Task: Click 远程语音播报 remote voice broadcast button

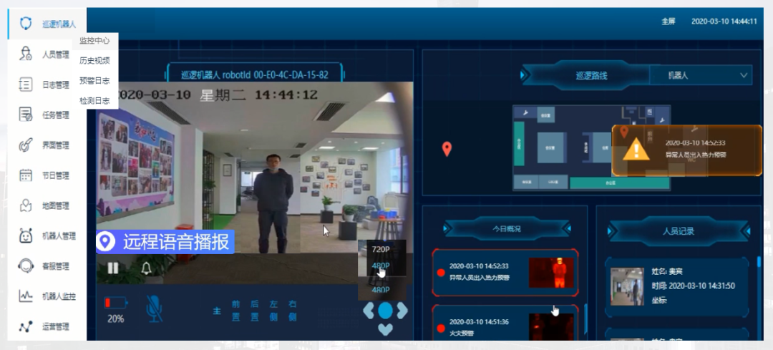Action: coord(165,242)
